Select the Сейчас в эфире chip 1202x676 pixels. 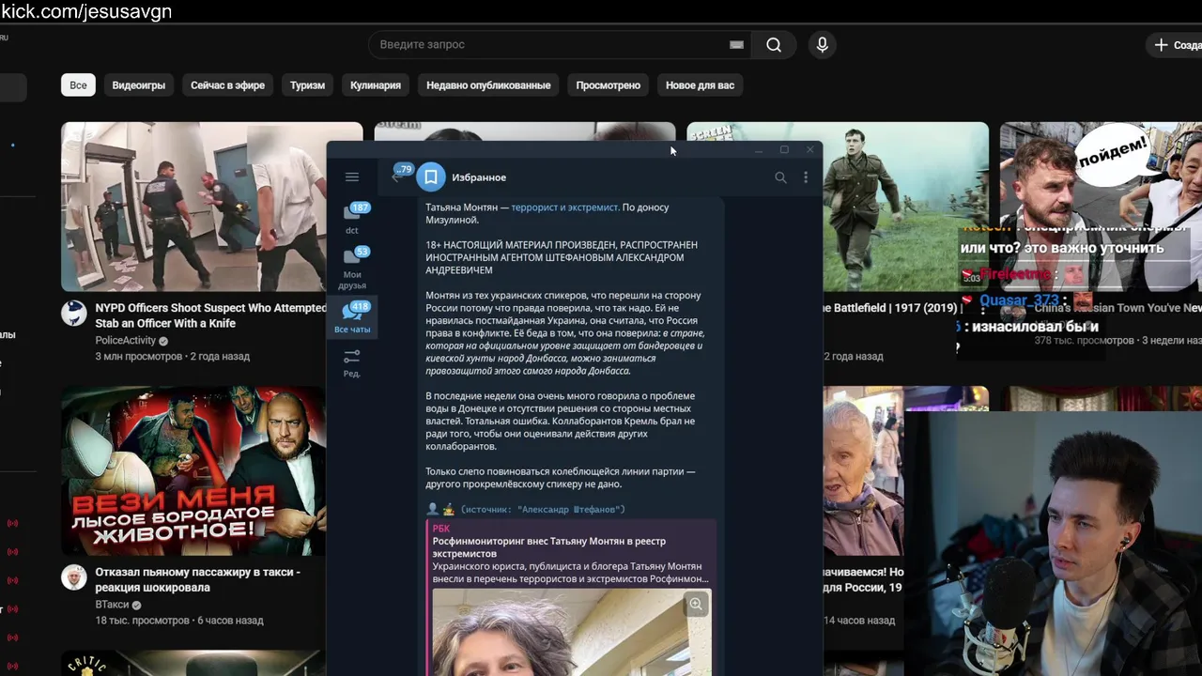click(227, 85)
